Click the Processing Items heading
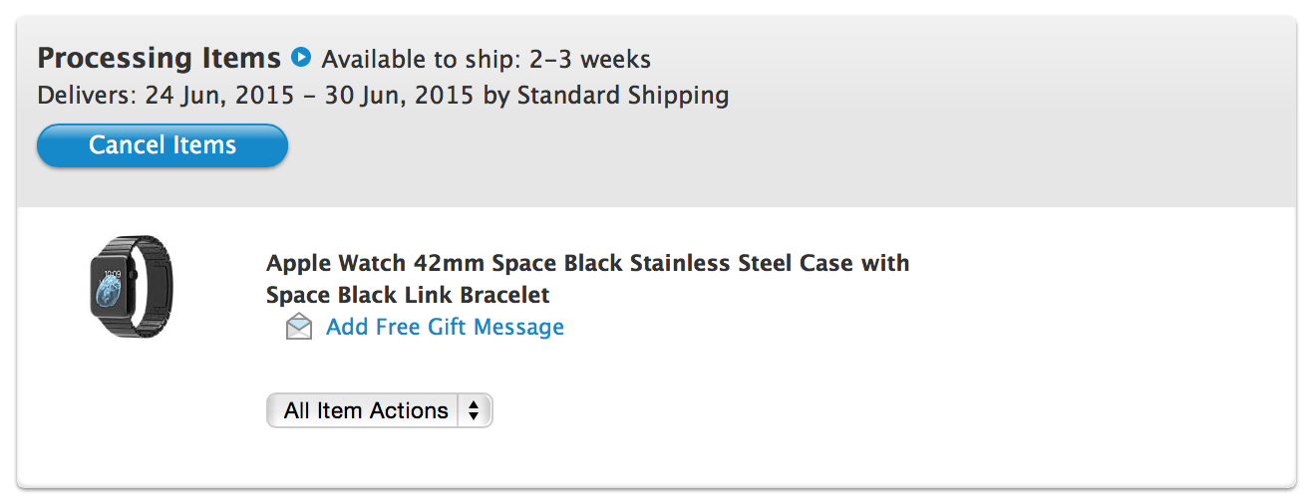 160,58
